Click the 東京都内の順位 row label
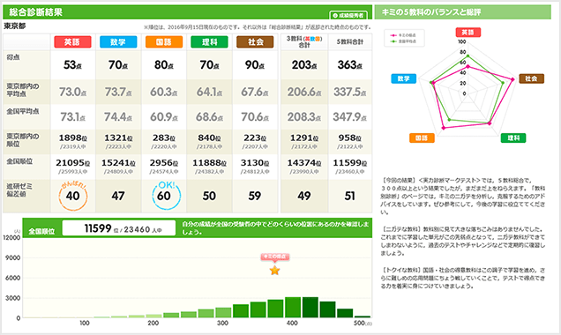Screen dimensions: 561x335 (x=23, y=140)
